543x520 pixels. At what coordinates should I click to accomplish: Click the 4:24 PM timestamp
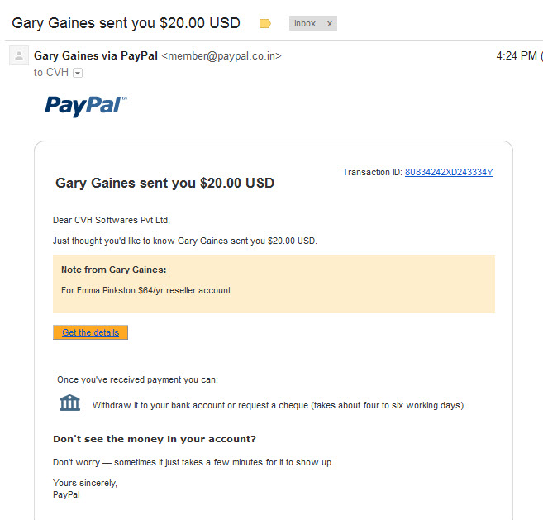click(517, 55)
